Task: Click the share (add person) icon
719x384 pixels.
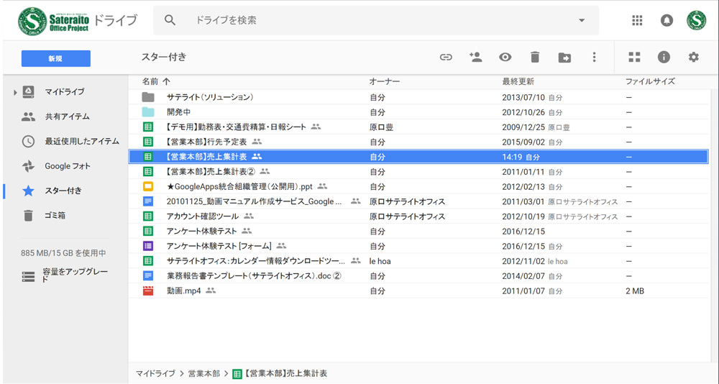Action: [475, 57]
